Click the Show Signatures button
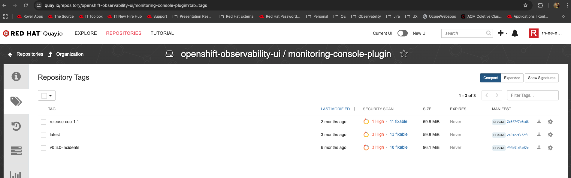 pos(541,78)
